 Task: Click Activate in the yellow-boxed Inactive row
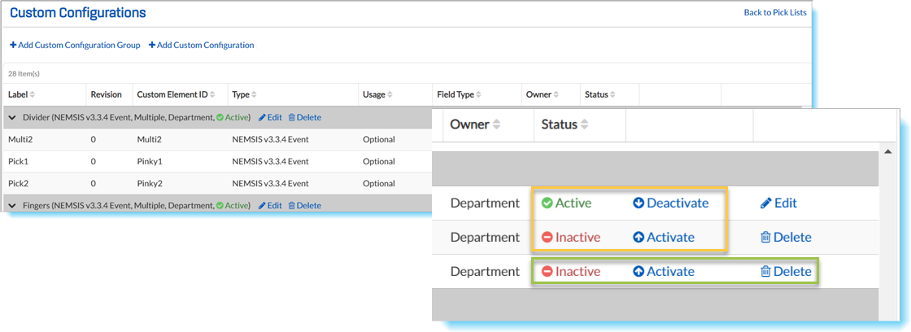tap(664, 238)
